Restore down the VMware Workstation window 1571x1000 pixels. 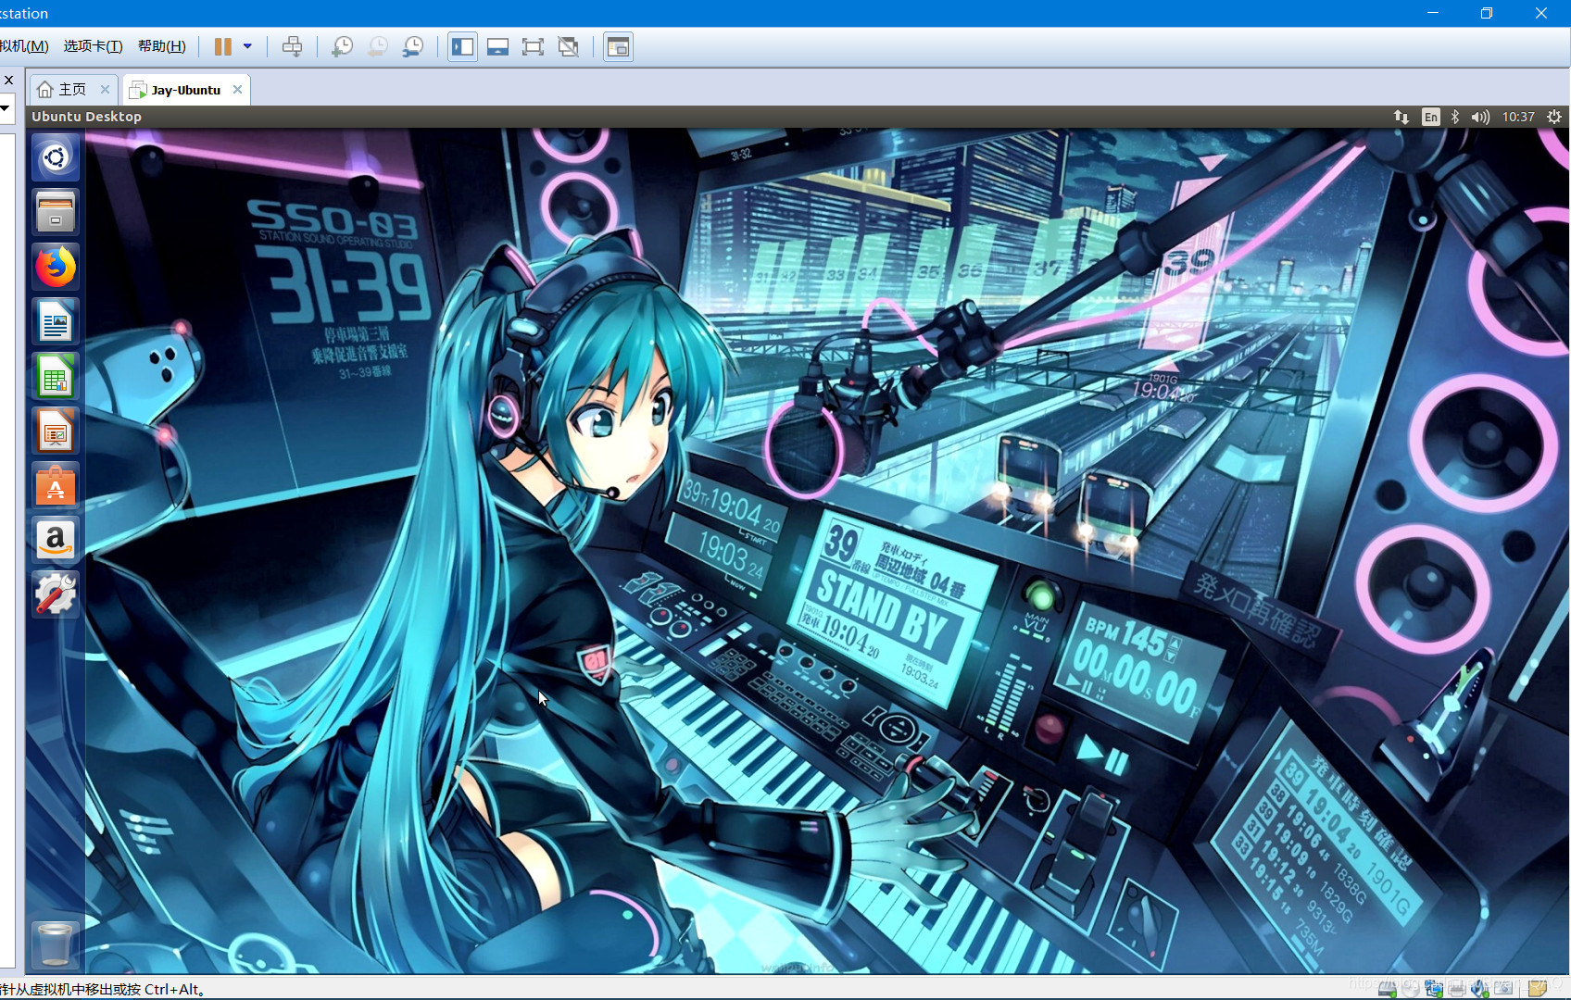click(x=1487, y=13)
